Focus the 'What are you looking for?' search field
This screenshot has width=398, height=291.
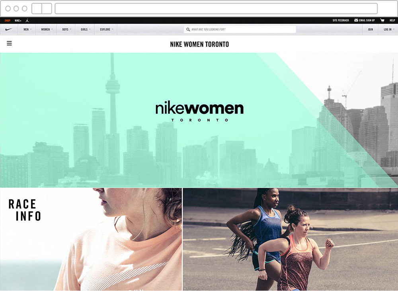coord(240,29)
